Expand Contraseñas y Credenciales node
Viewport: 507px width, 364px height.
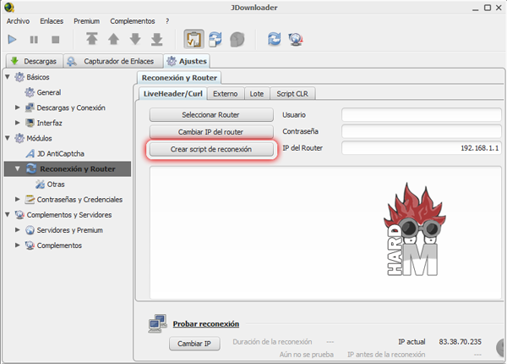tap(18, 199)
